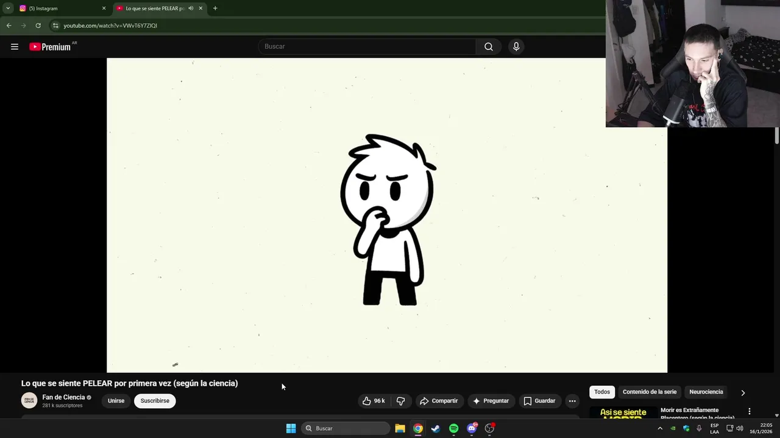The width and height of the screenshot is (780, 438).
Task: Open Windows Start menu
Action: 291,428
